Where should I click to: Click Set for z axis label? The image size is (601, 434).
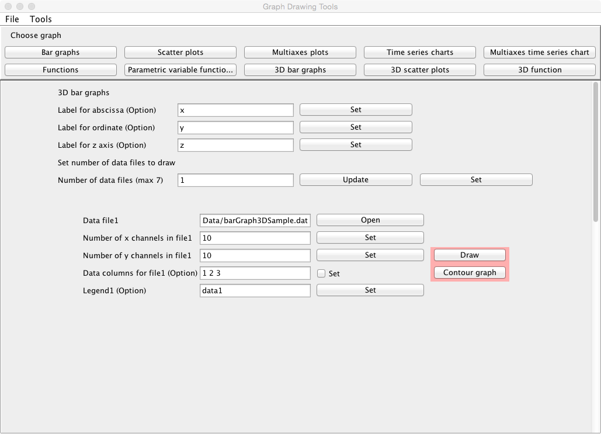[x=356, y=145]
